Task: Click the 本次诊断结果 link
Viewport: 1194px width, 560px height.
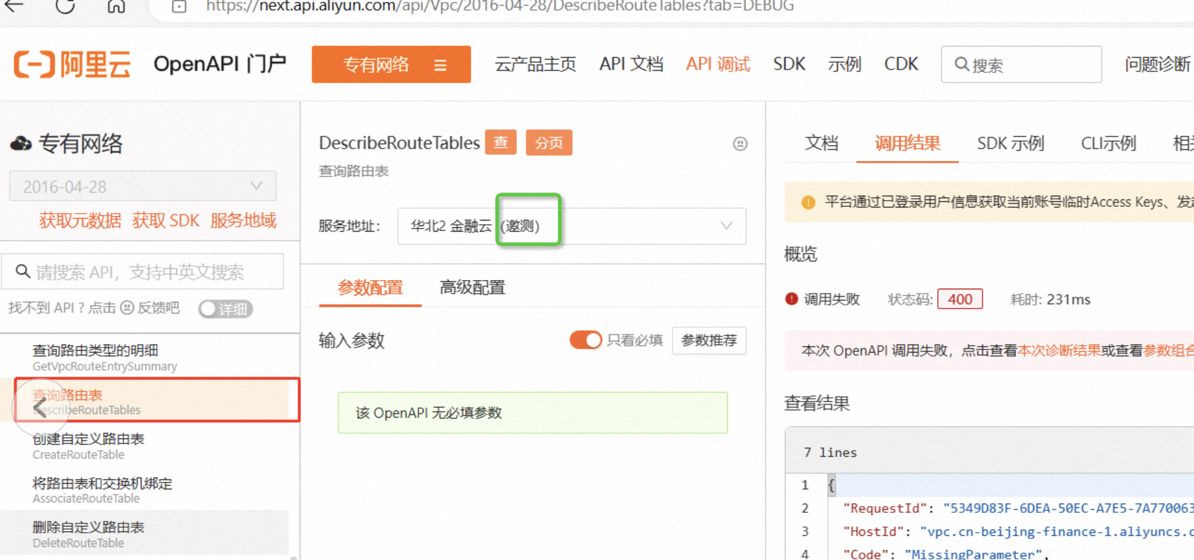Action: coord(1059,351)
